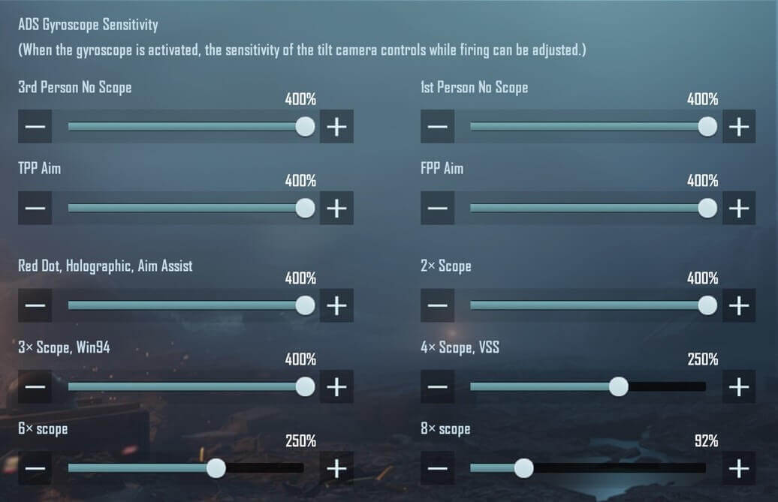Click the 4x Scope, VSS slider handle
Viewport: 778px width, 502px height.
[619, 386]
